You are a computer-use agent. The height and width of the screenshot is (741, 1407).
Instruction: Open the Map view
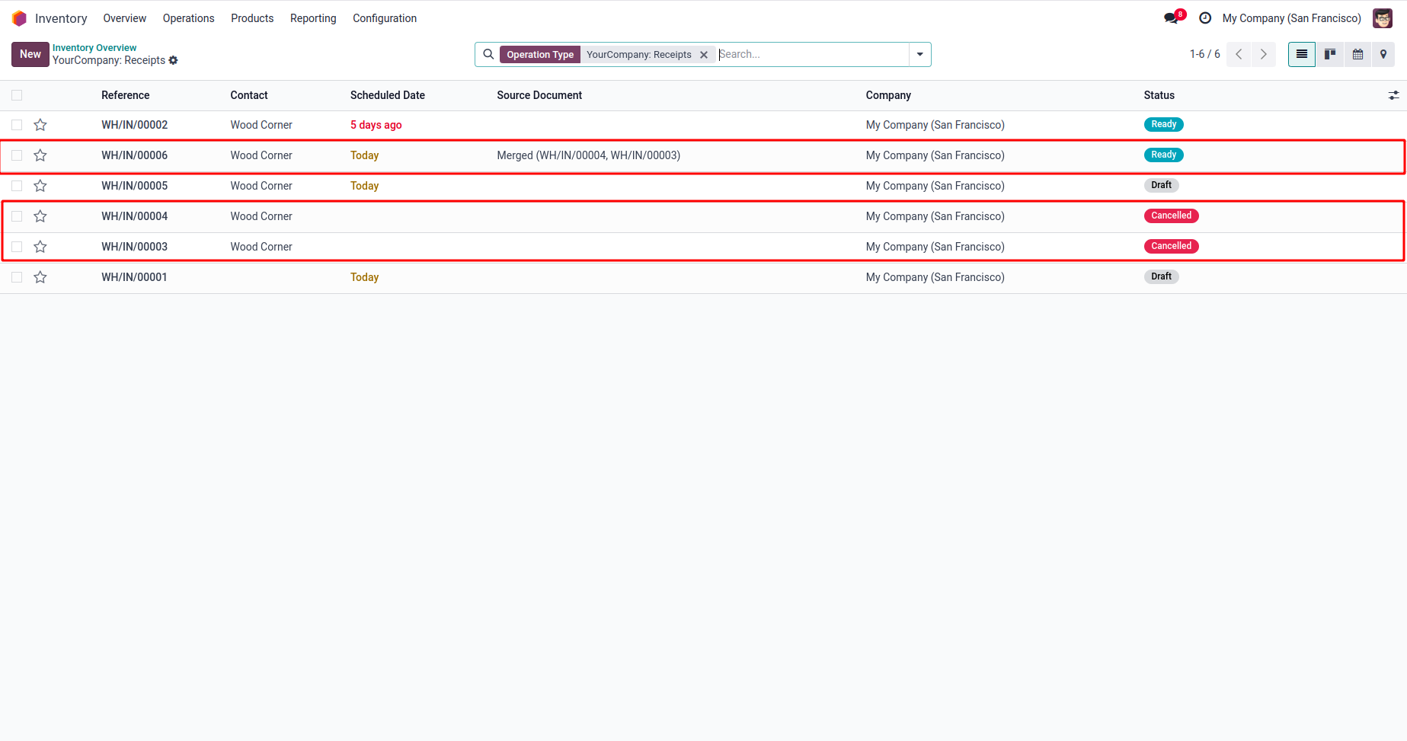tap(1383, 54)
